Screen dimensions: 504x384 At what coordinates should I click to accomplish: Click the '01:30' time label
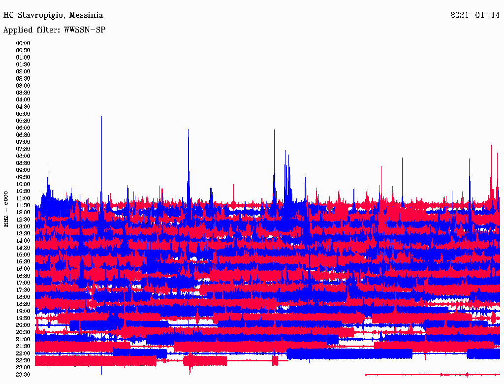(x=23, y=64)
